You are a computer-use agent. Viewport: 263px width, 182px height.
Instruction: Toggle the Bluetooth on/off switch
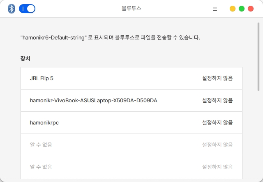click(x=27, y=9)
